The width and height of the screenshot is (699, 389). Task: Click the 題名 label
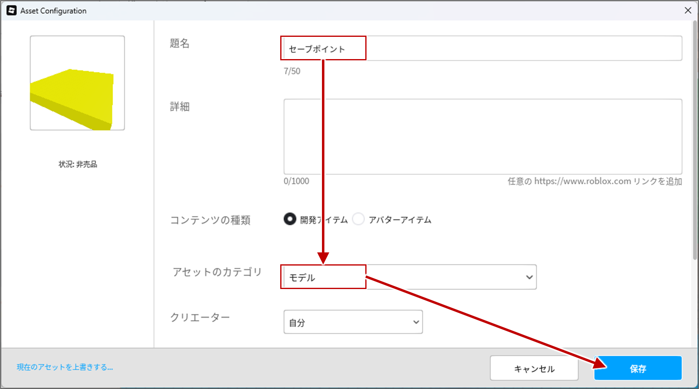click(180, 43)
